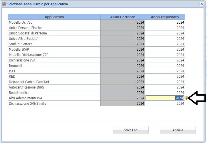
Task: Click the Anno Corrente column header
Action: click(122, 17)
